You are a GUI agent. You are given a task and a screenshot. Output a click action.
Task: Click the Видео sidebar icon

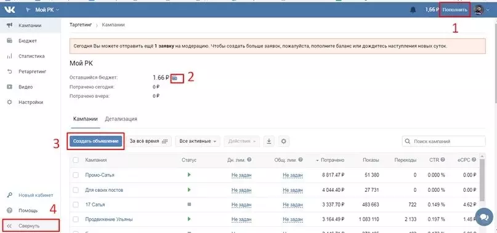[9, 87]
